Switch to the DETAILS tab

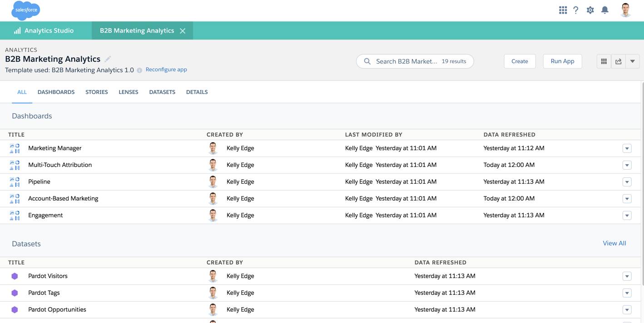point(197,92)
